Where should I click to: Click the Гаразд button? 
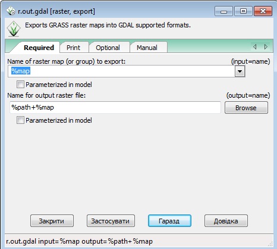(169, 221)
